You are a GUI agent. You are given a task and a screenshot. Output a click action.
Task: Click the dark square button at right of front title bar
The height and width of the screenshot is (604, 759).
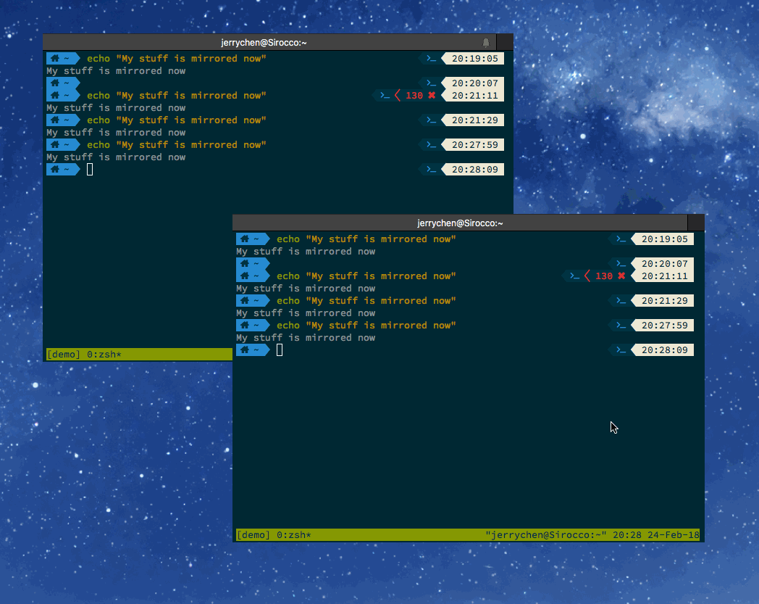click(x=696, y=223)
